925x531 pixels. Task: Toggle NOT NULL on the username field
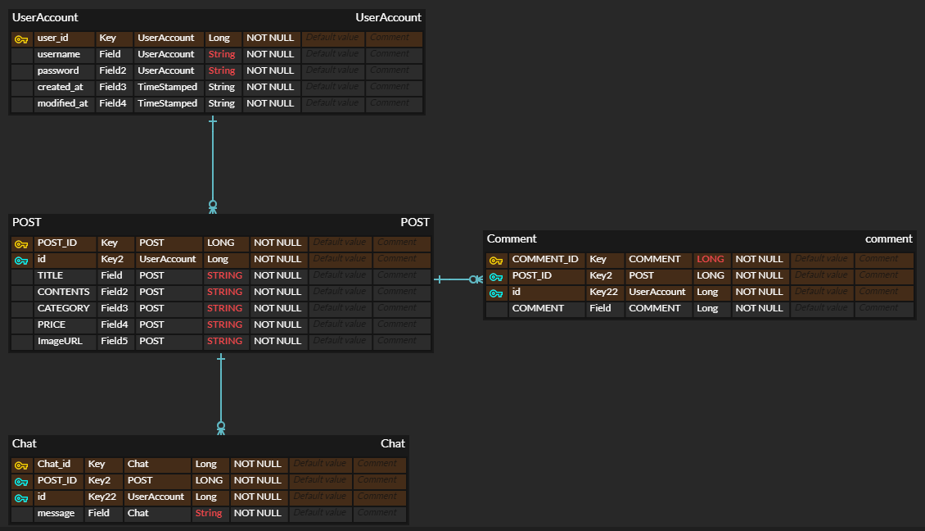coord(270,54)
